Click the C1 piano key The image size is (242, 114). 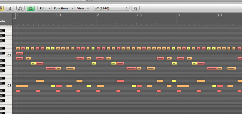(x=6, y=85)
